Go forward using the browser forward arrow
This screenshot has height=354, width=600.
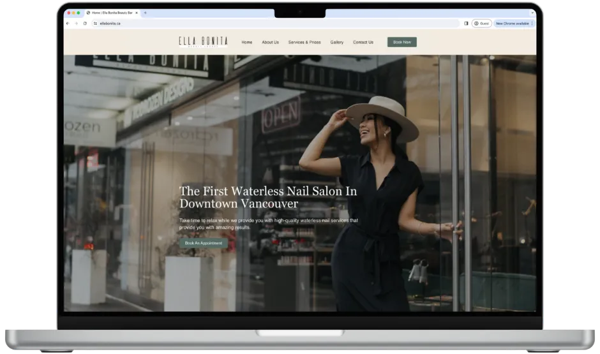pos(76,24)
